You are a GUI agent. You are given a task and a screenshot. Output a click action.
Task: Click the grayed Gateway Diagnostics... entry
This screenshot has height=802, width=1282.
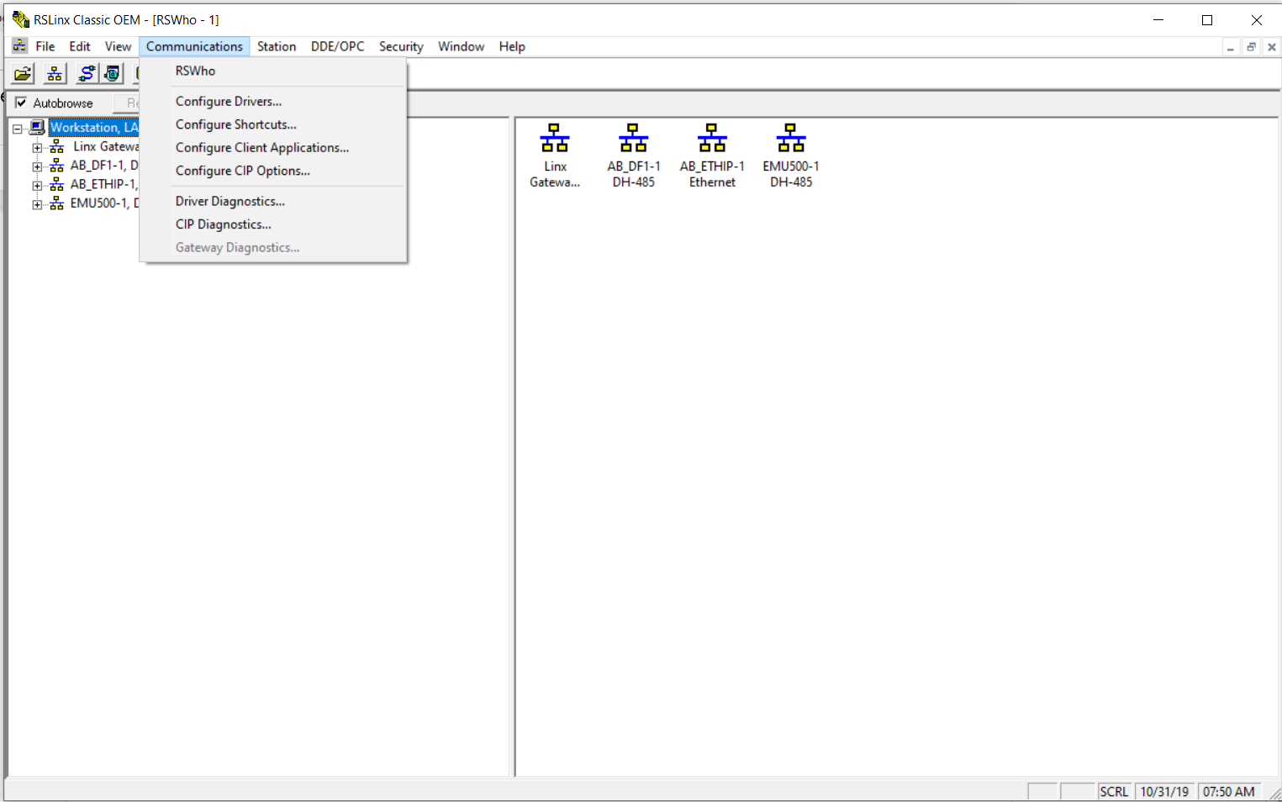point(273,248)
